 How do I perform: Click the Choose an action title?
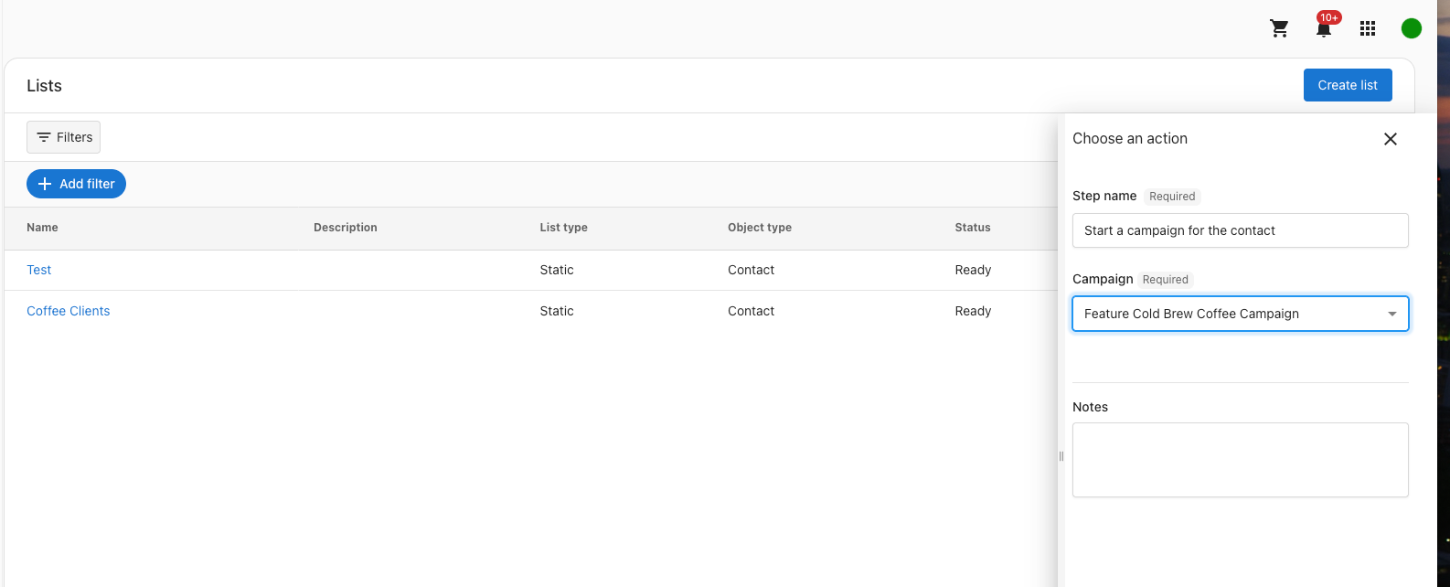pos(1130,139)
